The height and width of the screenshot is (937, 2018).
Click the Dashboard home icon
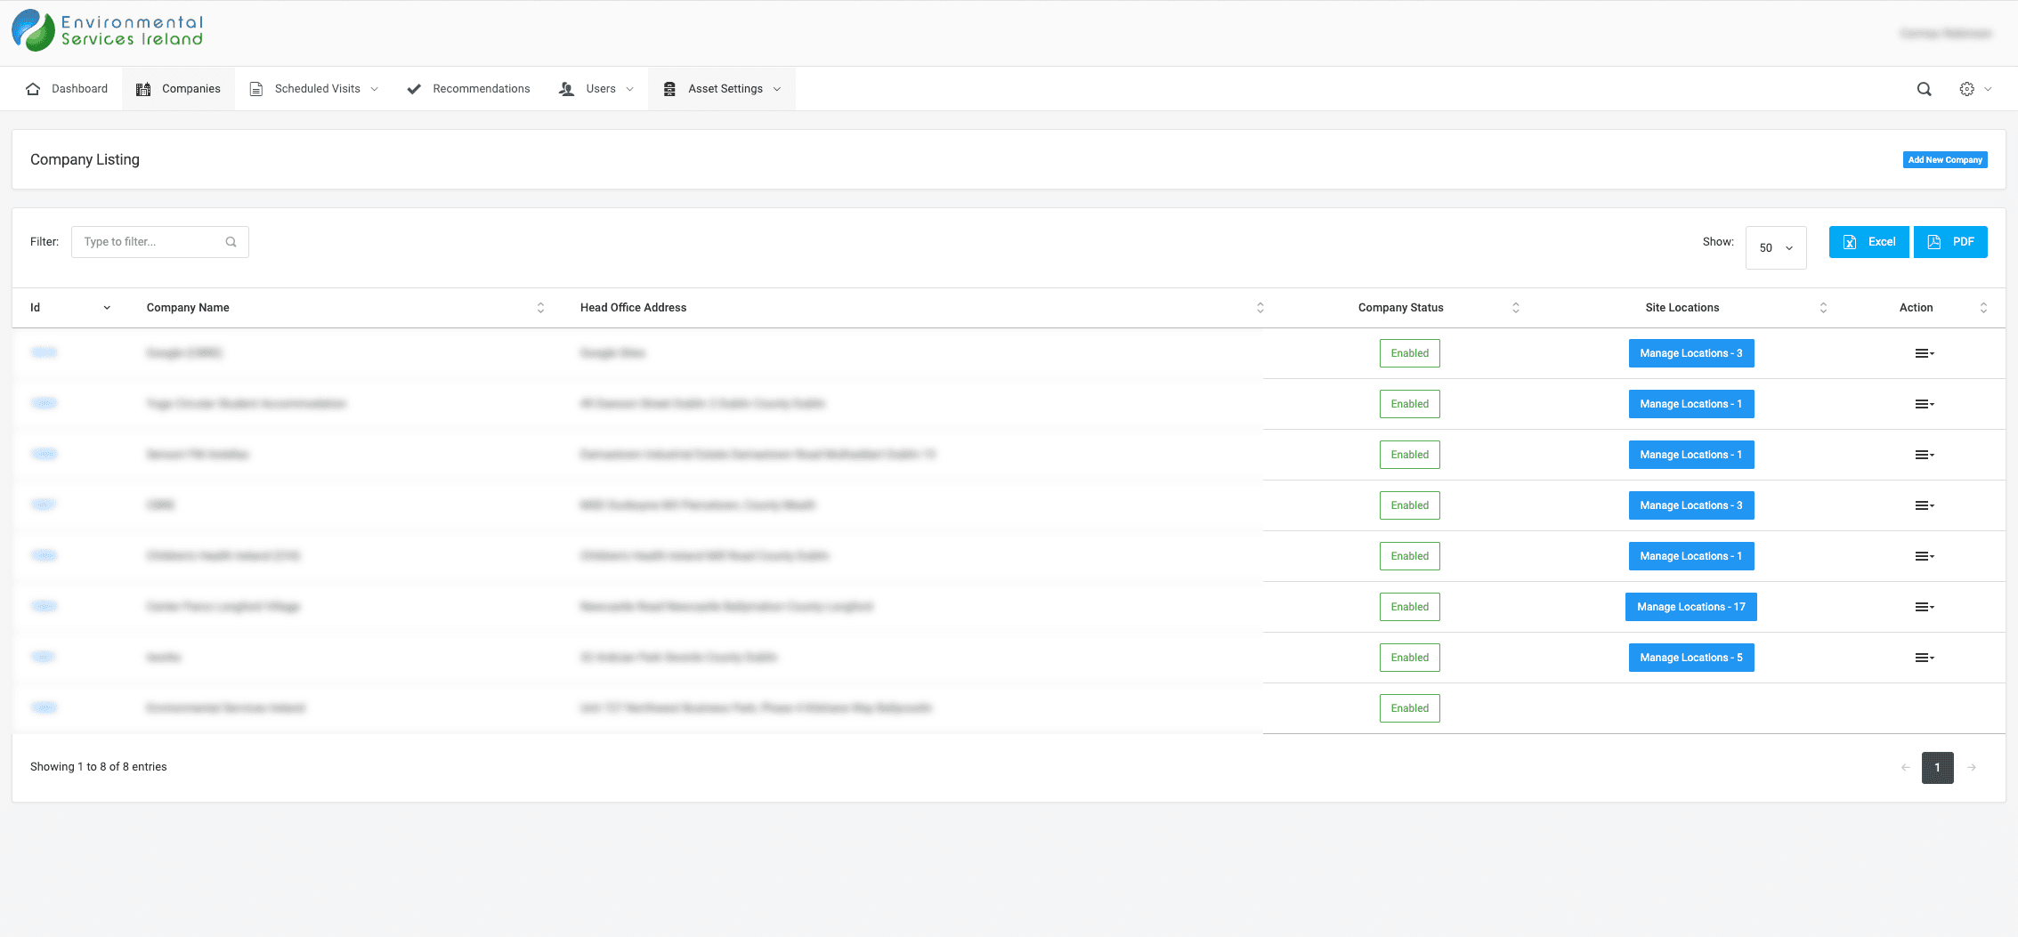pyautogui.click(x=33, y=89)
